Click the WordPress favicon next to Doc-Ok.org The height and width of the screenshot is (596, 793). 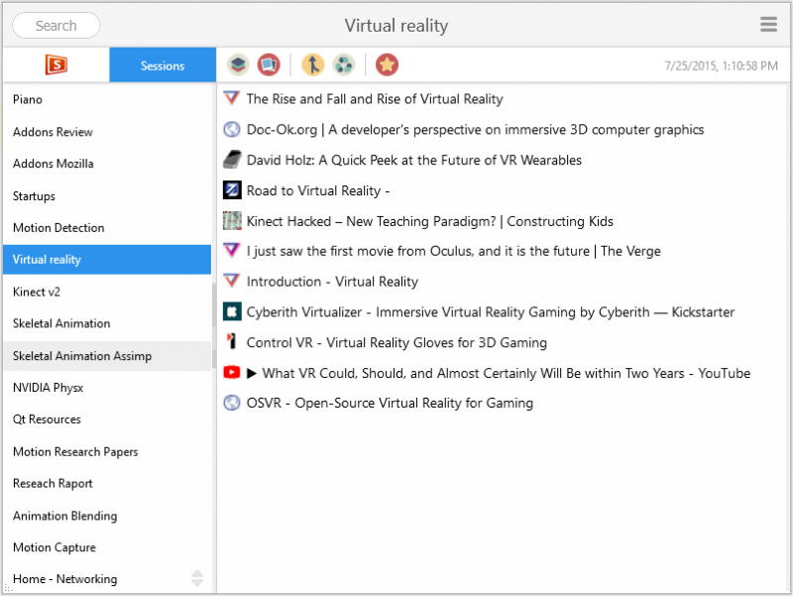point(230,129)
